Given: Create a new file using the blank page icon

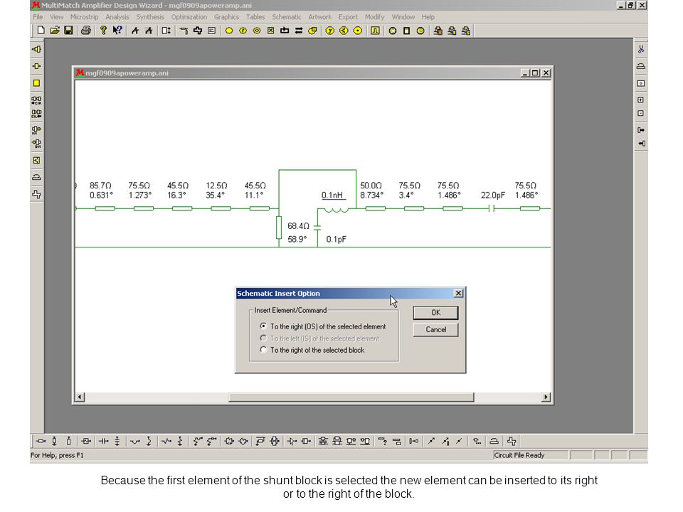Looking at the screenshot, I should [x=41, y=31].
